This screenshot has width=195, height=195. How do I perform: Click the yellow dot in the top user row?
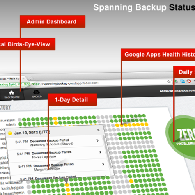(x=55, y=119)
